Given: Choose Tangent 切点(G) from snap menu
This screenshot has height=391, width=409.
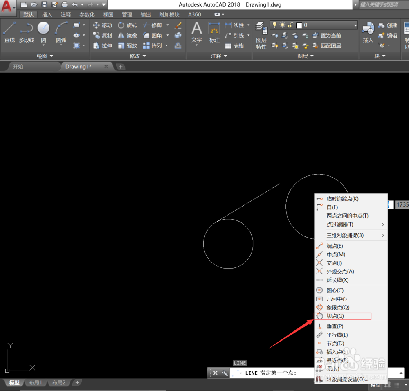Looking at the screenshot, I should (x=351, y=316).
